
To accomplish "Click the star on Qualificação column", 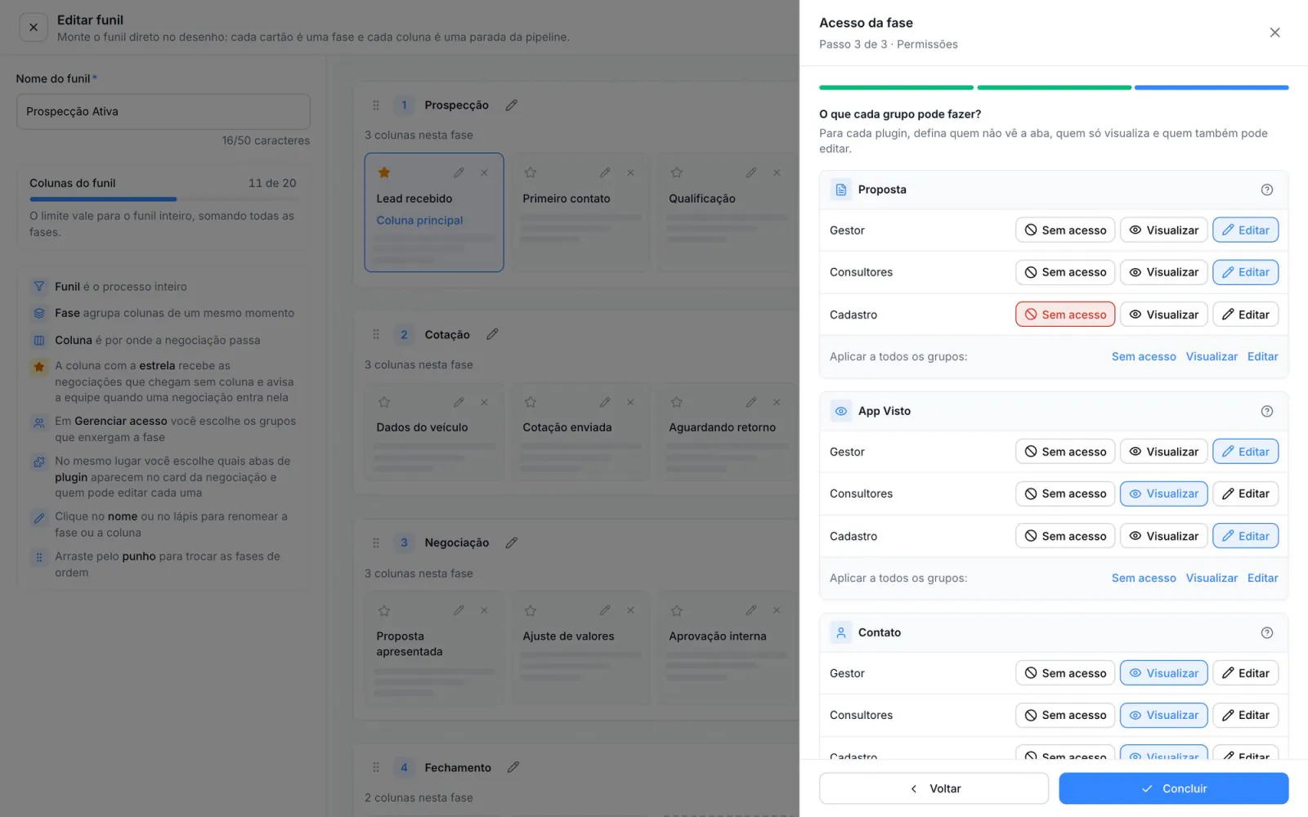I will [x=677, y=172].
